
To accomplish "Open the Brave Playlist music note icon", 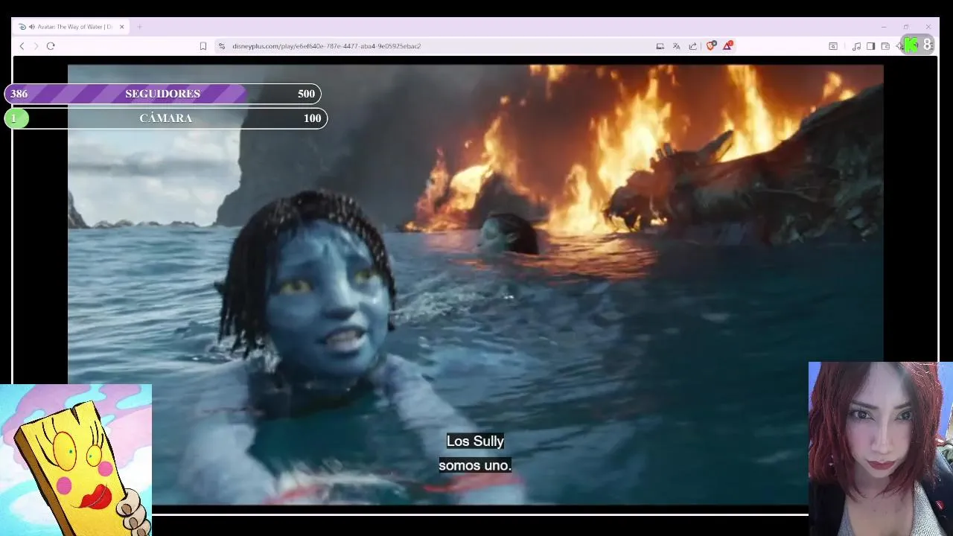I will (x=856, y=46).
